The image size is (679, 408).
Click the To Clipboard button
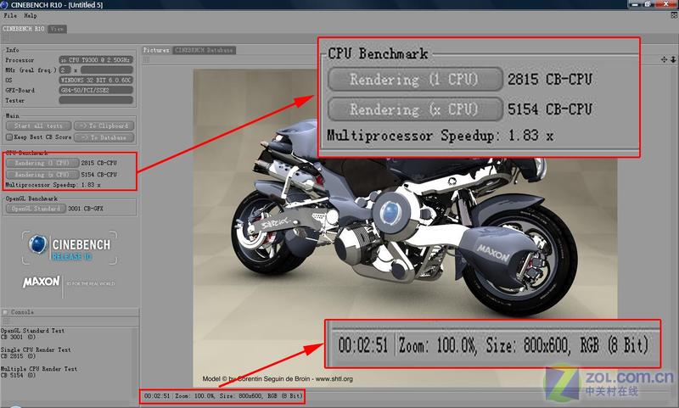(x=104, y=126)
